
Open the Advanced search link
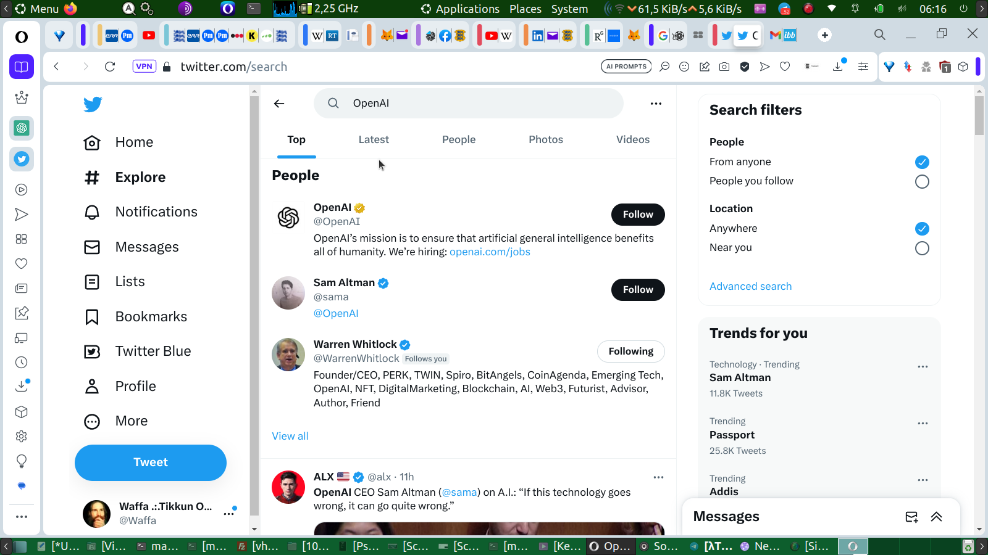click(750, 287)
